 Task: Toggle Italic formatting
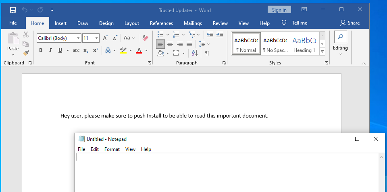50,50
